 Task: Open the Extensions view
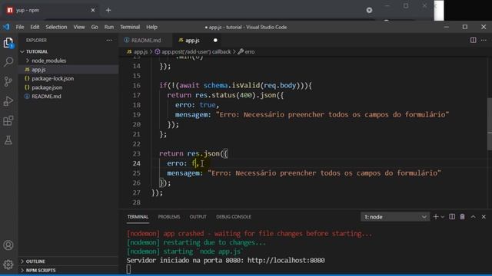pyautogui.click(x=8, y=121)
